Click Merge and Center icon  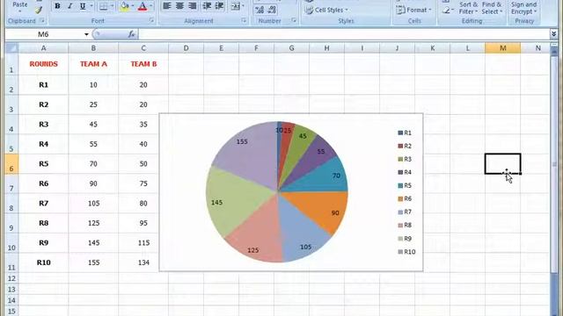click(235, 6)
